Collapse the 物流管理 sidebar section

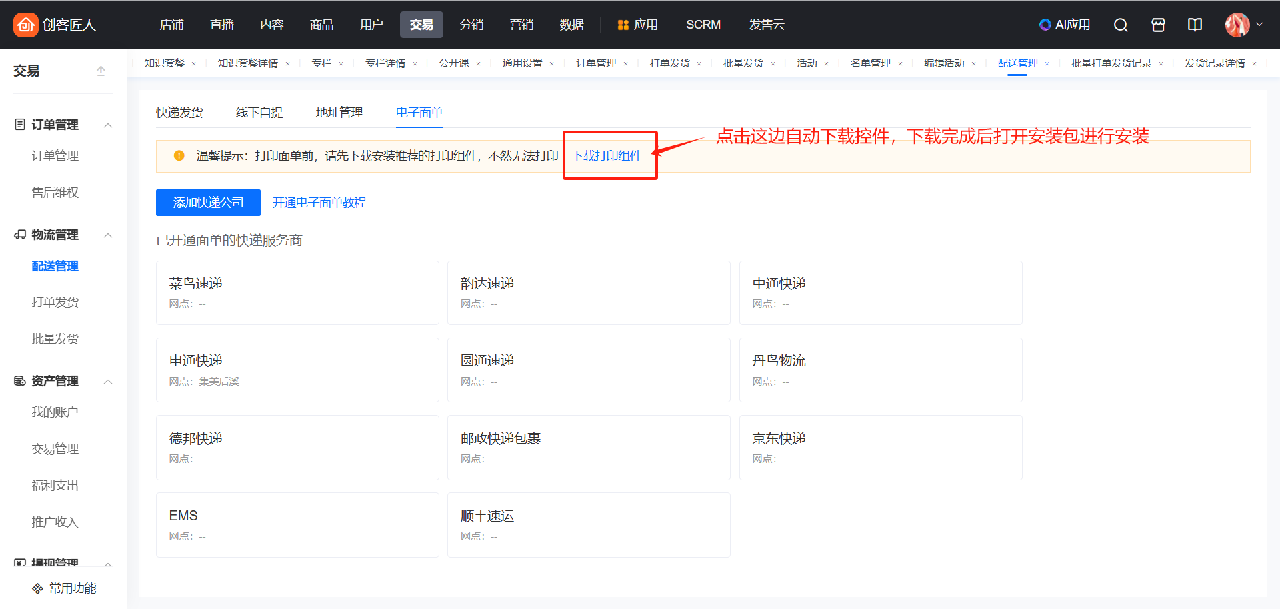click(108, 235)
